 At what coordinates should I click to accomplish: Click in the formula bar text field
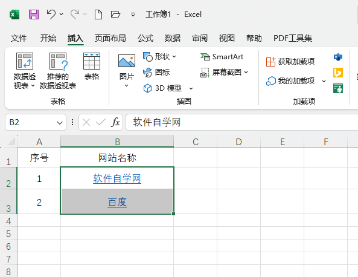(242, 122)
